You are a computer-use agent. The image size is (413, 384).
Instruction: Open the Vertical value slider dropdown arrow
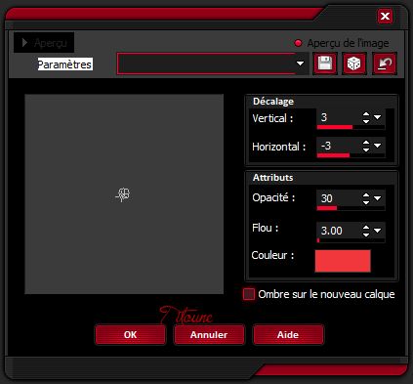(x=378, y=117)
